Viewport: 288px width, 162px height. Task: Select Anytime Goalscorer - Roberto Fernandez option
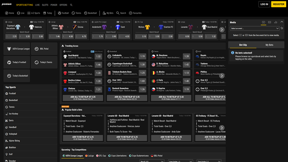click(64, 132)
